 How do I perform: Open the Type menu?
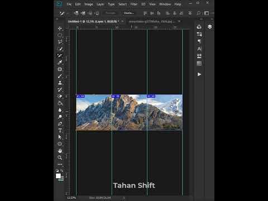pyautogui.click(x=111, y=4)
